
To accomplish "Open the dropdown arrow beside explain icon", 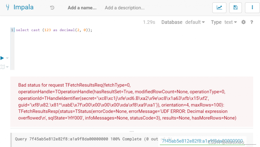I will [7, 67].
